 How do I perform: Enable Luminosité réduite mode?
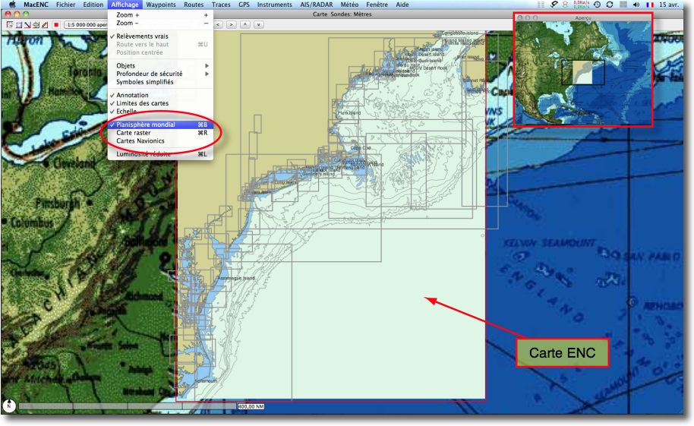pos(160,154)
